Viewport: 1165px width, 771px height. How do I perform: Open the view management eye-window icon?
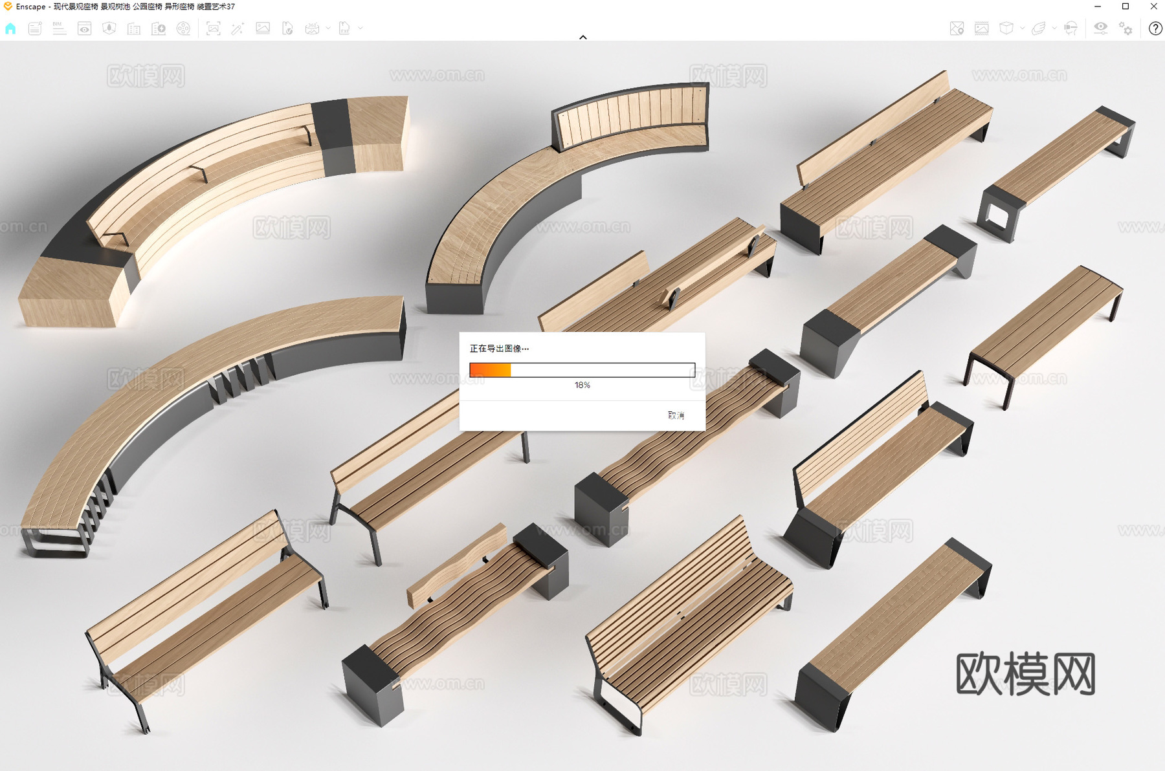coord(84,28)
